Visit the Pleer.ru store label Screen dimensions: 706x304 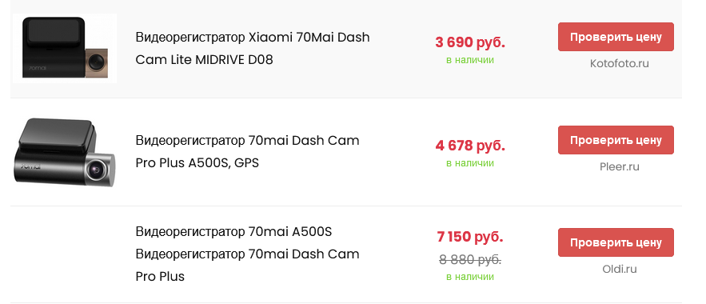[x=619, y=166]
